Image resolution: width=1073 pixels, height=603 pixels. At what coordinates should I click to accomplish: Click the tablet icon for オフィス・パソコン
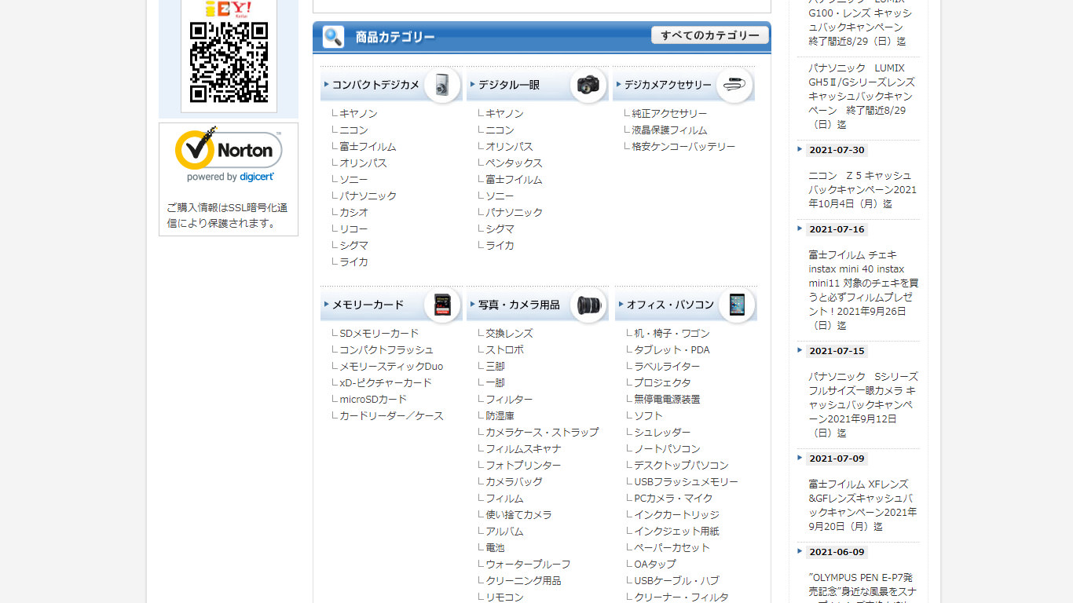pos(736,305)
